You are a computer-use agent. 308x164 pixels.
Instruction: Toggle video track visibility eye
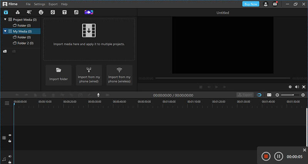(x=10, y=135)
